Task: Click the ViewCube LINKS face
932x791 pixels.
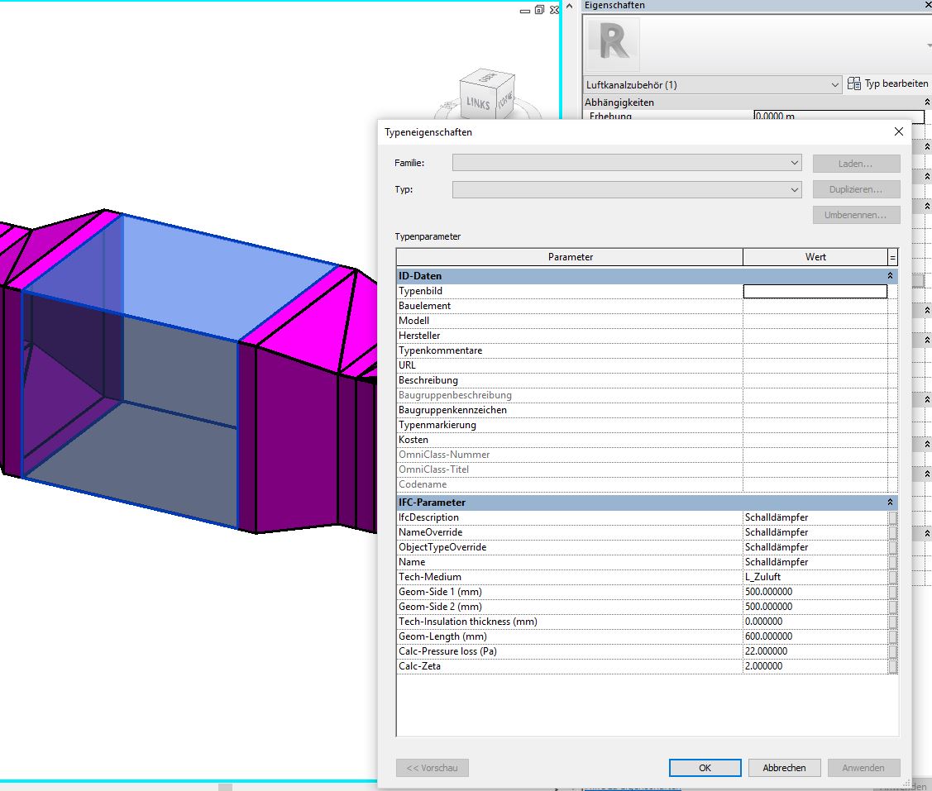Action: pos(477,102)
